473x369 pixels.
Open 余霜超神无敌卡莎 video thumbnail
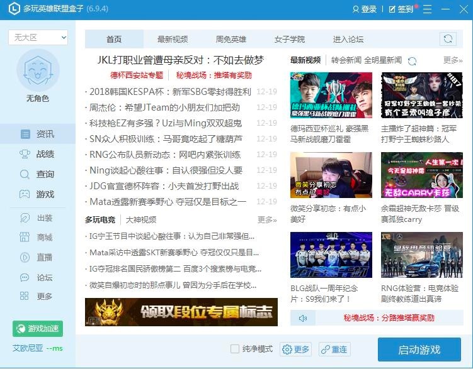422,175
